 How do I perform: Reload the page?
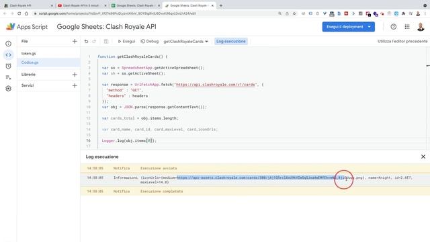pos(19,13)
